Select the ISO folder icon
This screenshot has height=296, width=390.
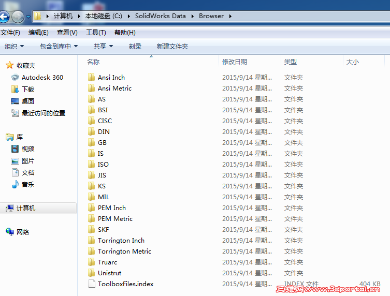92,164
